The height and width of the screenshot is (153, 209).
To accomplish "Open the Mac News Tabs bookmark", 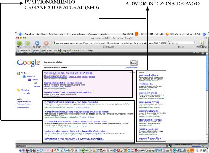I will point(49,50).
